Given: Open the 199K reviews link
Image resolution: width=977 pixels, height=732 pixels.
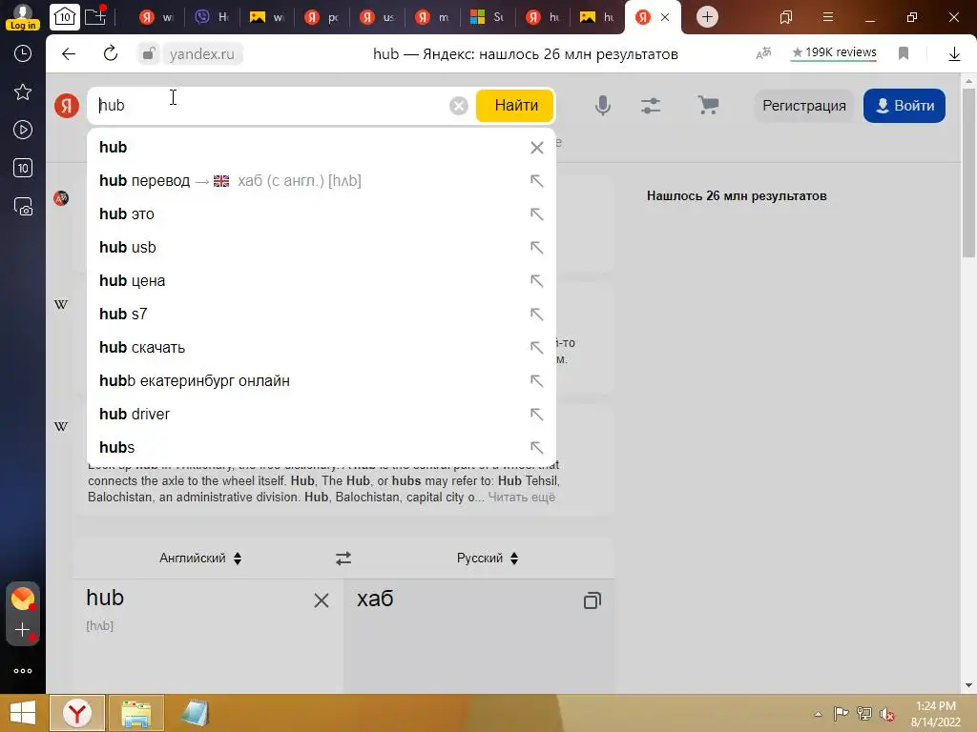Looking at the screenshot, I should 834,53.
